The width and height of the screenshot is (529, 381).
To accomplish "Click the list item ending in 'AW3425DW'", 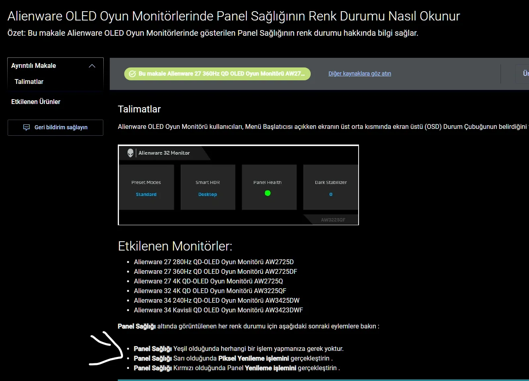I will (217, 301).
